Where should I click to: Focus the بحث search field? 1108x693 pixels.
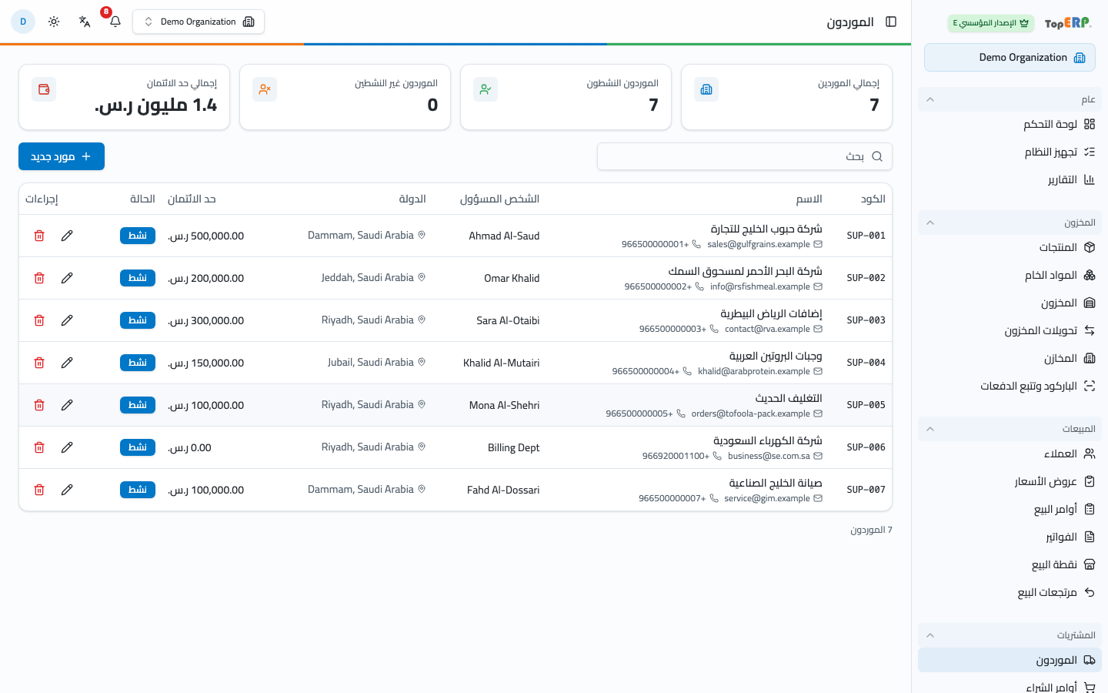coord(745,156)
